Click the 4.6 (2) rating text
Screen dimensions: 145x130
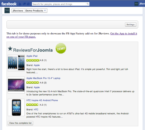(43, 83)
